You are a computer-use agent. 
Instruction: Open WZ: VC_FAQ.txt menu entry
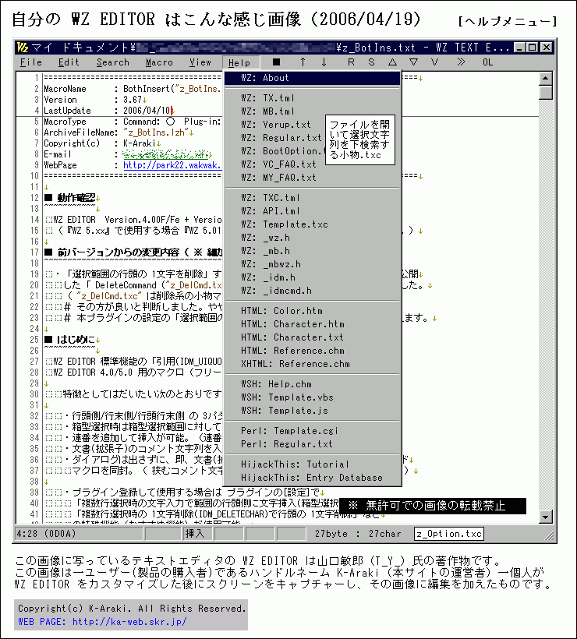[x=313, y=164]
